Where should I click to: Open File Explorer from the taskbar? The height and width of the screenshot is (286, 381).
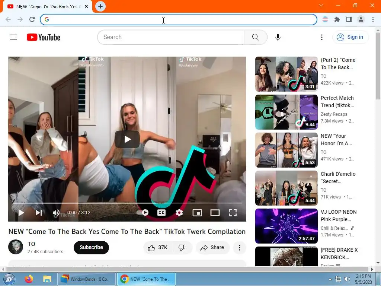click(x=47, y=279)
